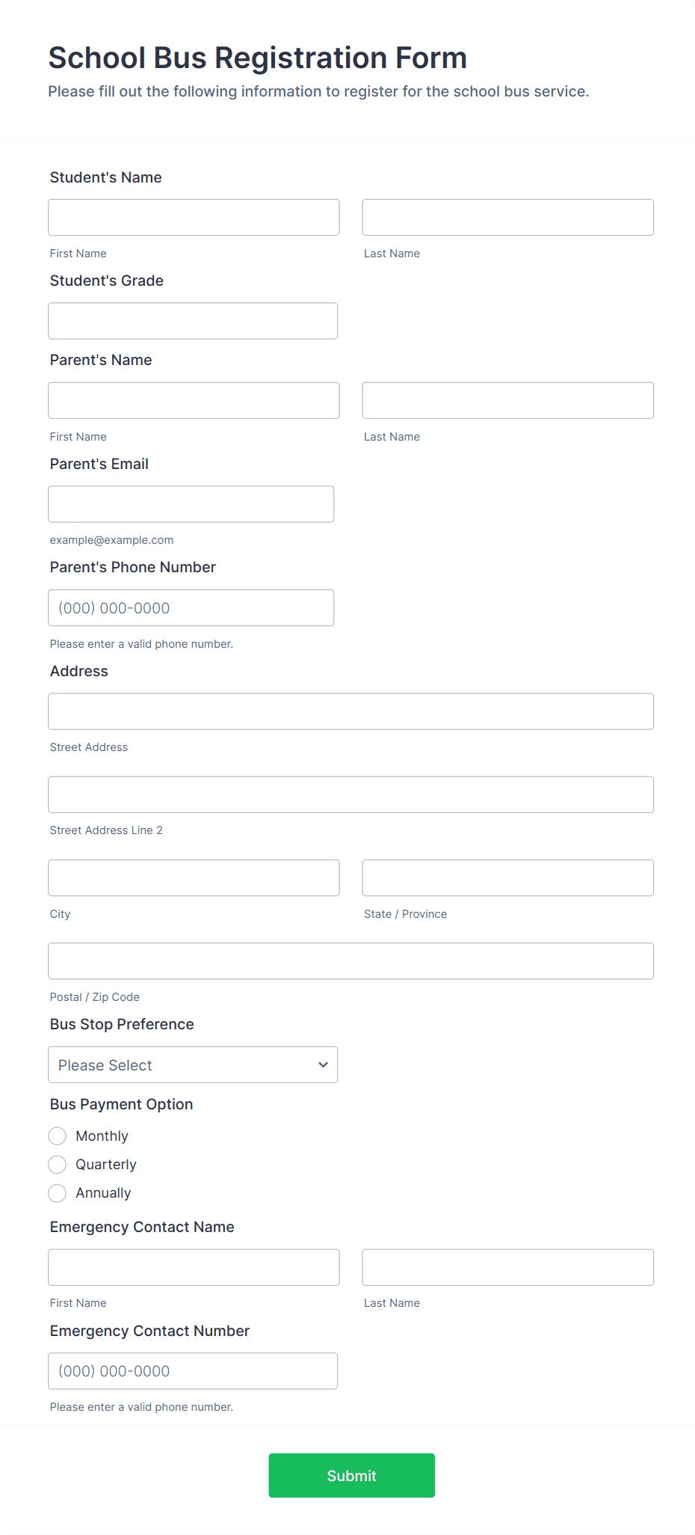Click the Parent's First Name field
695x1535 pixels.
click(193, 400)
